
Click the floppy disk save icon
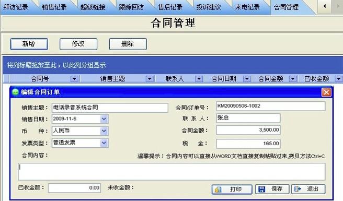tap(261, 189)
